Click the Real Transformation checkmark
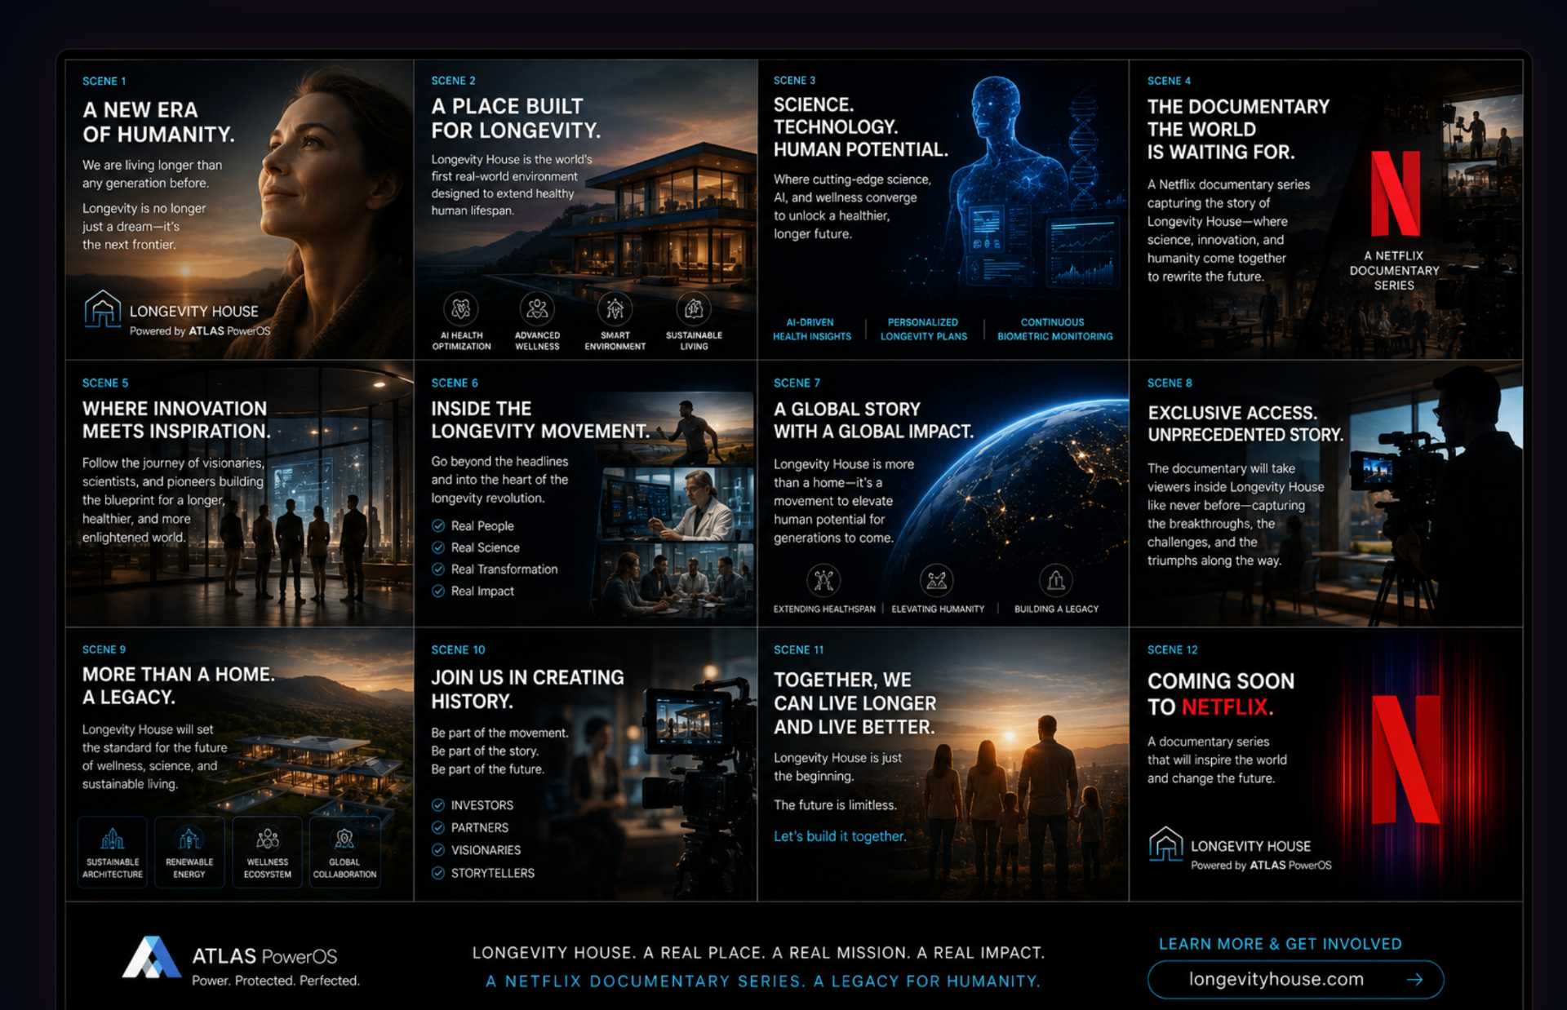 438,569
